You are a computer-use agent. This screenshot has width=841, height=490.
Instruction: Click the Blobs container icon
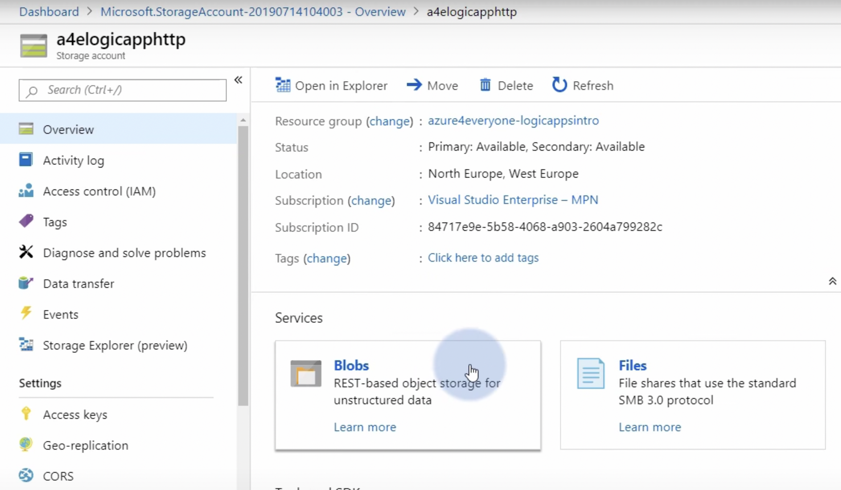[x=306, y=373]
